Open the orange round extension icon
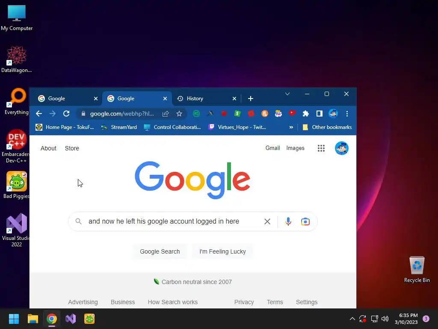This screenshot has height=329, width=438. click(x=264, y=114)
